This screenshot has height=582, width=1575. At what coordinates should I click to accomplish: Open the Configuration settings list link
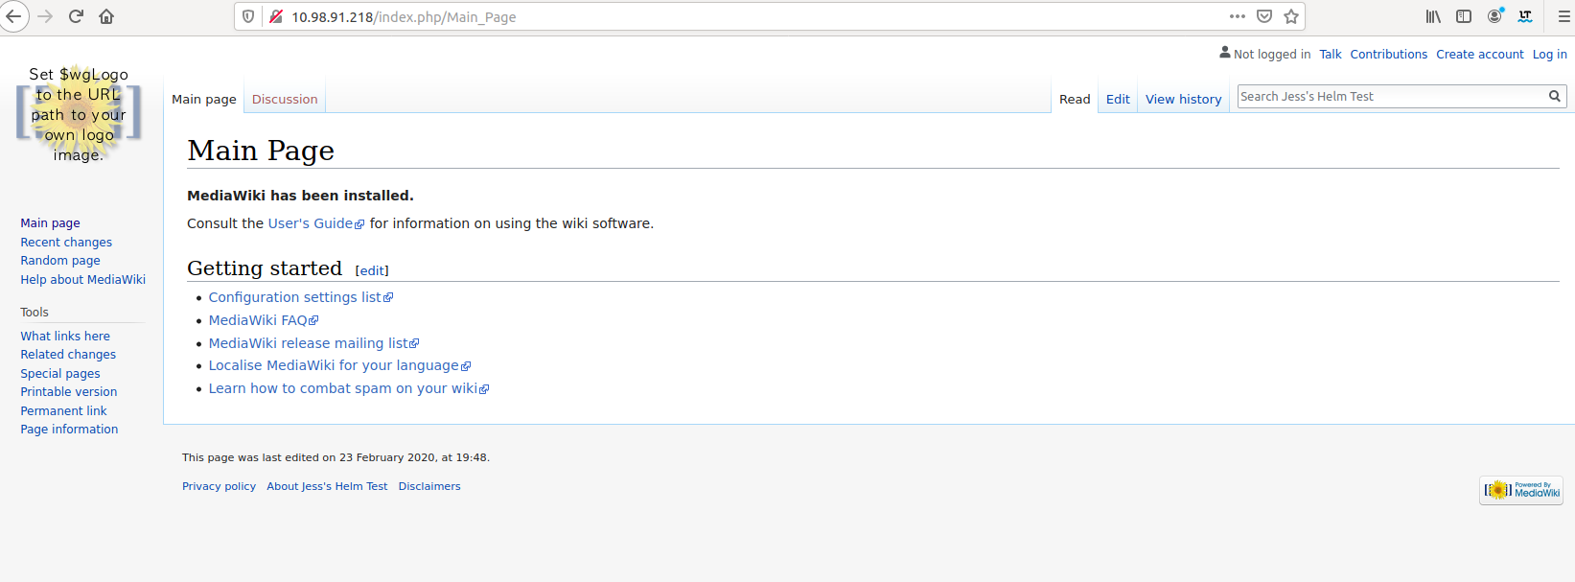[x=294, y=297]
